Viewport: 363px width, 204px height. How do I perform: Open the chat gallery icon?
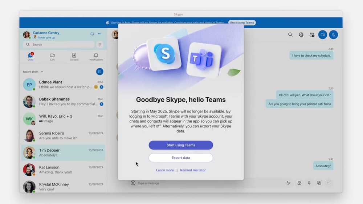[301, 35]
